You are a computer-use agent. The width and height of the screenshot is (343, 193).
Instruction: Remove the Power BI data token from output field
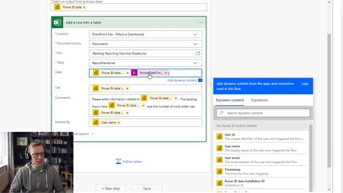click(85, 7)
